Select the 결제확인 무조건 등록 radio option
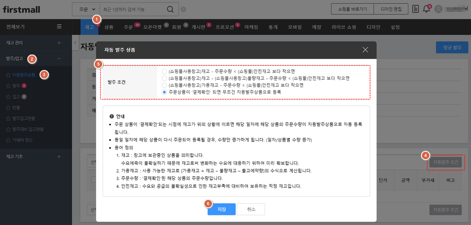This screenshot has width=471, height=225. coord(164,92)
